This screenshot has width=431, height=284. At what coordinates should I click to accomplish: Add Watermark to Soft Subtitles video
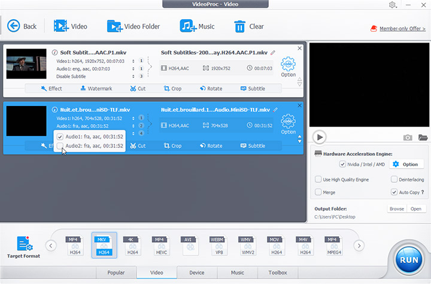[x=96, y=89]
